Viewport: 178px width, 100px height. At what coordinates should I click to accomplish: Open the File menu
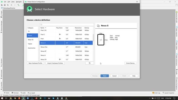click(5, 2)
